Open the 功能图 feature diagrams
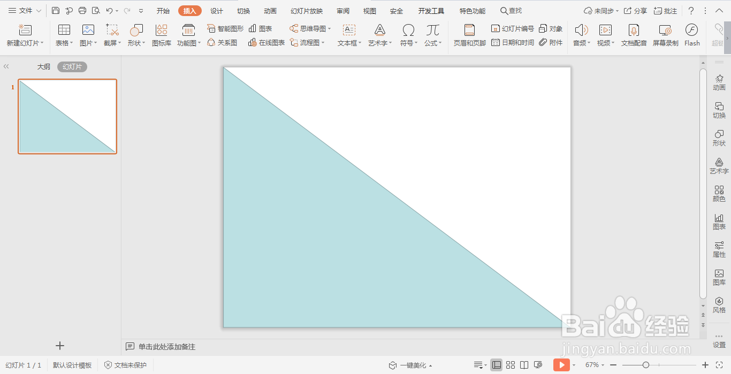This screenshot has width=731, height=374. pyautogui.click(x=189, y=35)
